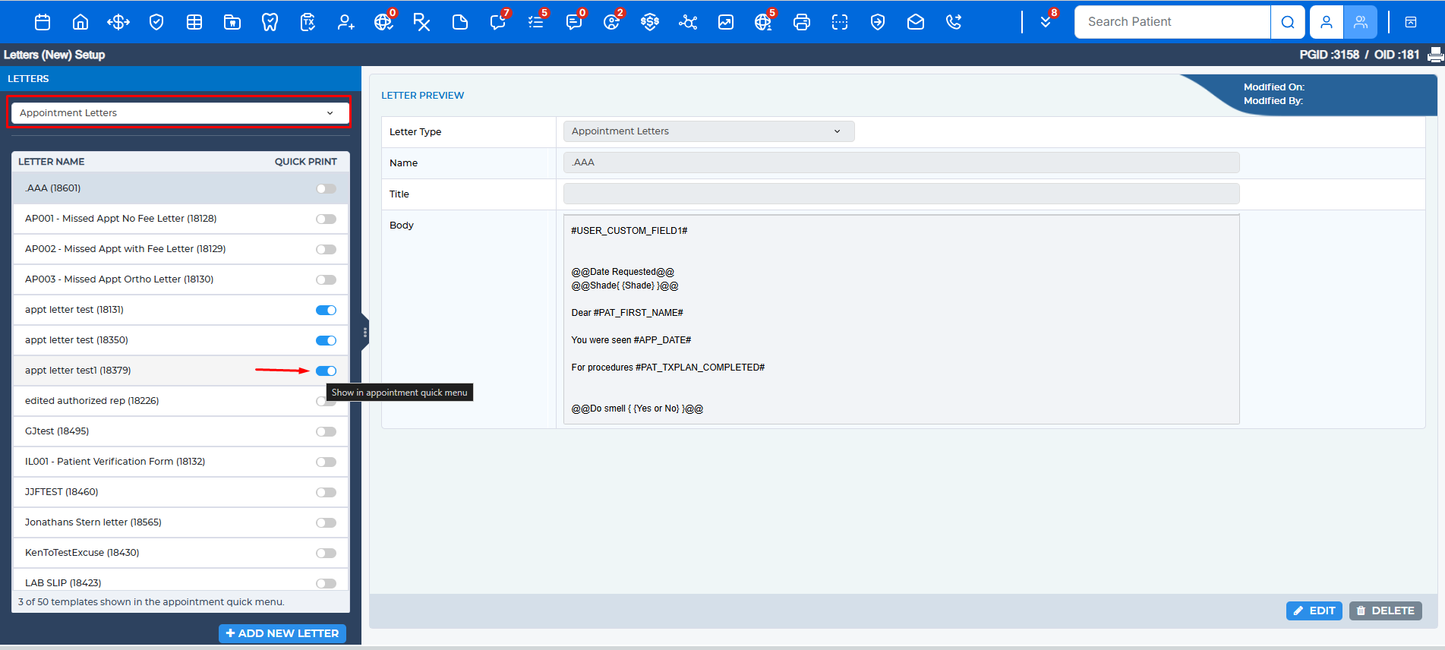Disable quick print for appt letter test (18350)
The width and height of the screenshot is (1445, 650).
tap(326, 340)
